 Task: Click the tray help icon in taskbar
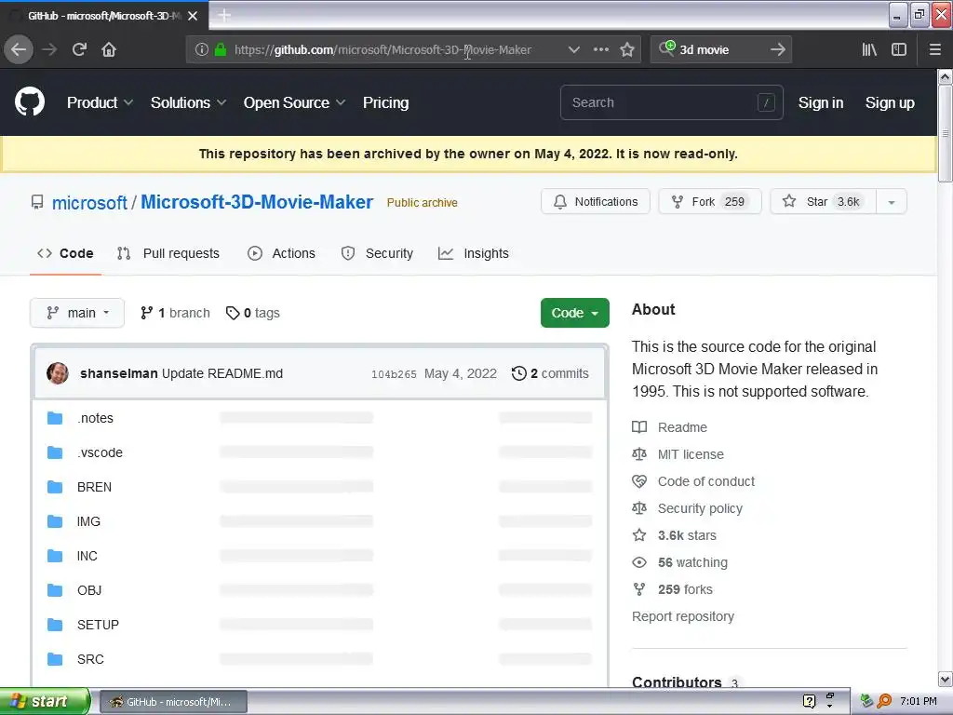click(x=809, y=701)
